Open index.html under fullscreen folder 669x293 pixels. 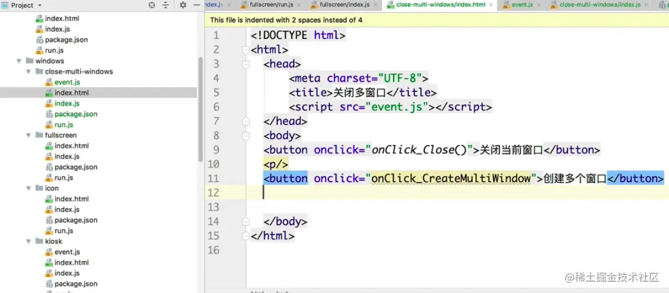pyautogui.click(x=72, y=146)
